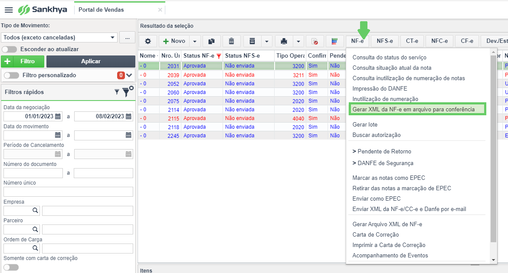Click the colored bars legend icon
Screen dimensions: 508x273
coord(334,41)
